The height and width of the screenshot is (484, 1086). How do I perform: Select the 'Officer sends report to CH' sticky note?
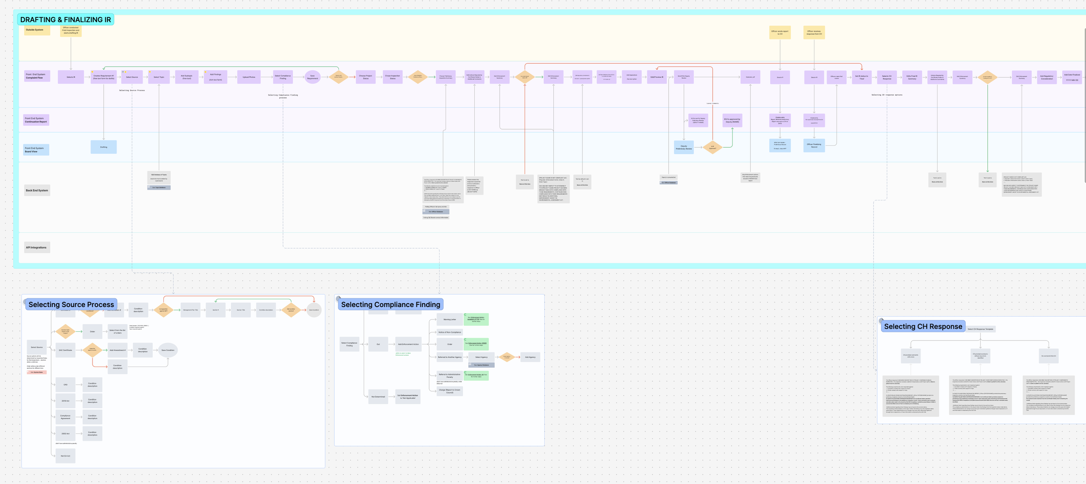780,33
